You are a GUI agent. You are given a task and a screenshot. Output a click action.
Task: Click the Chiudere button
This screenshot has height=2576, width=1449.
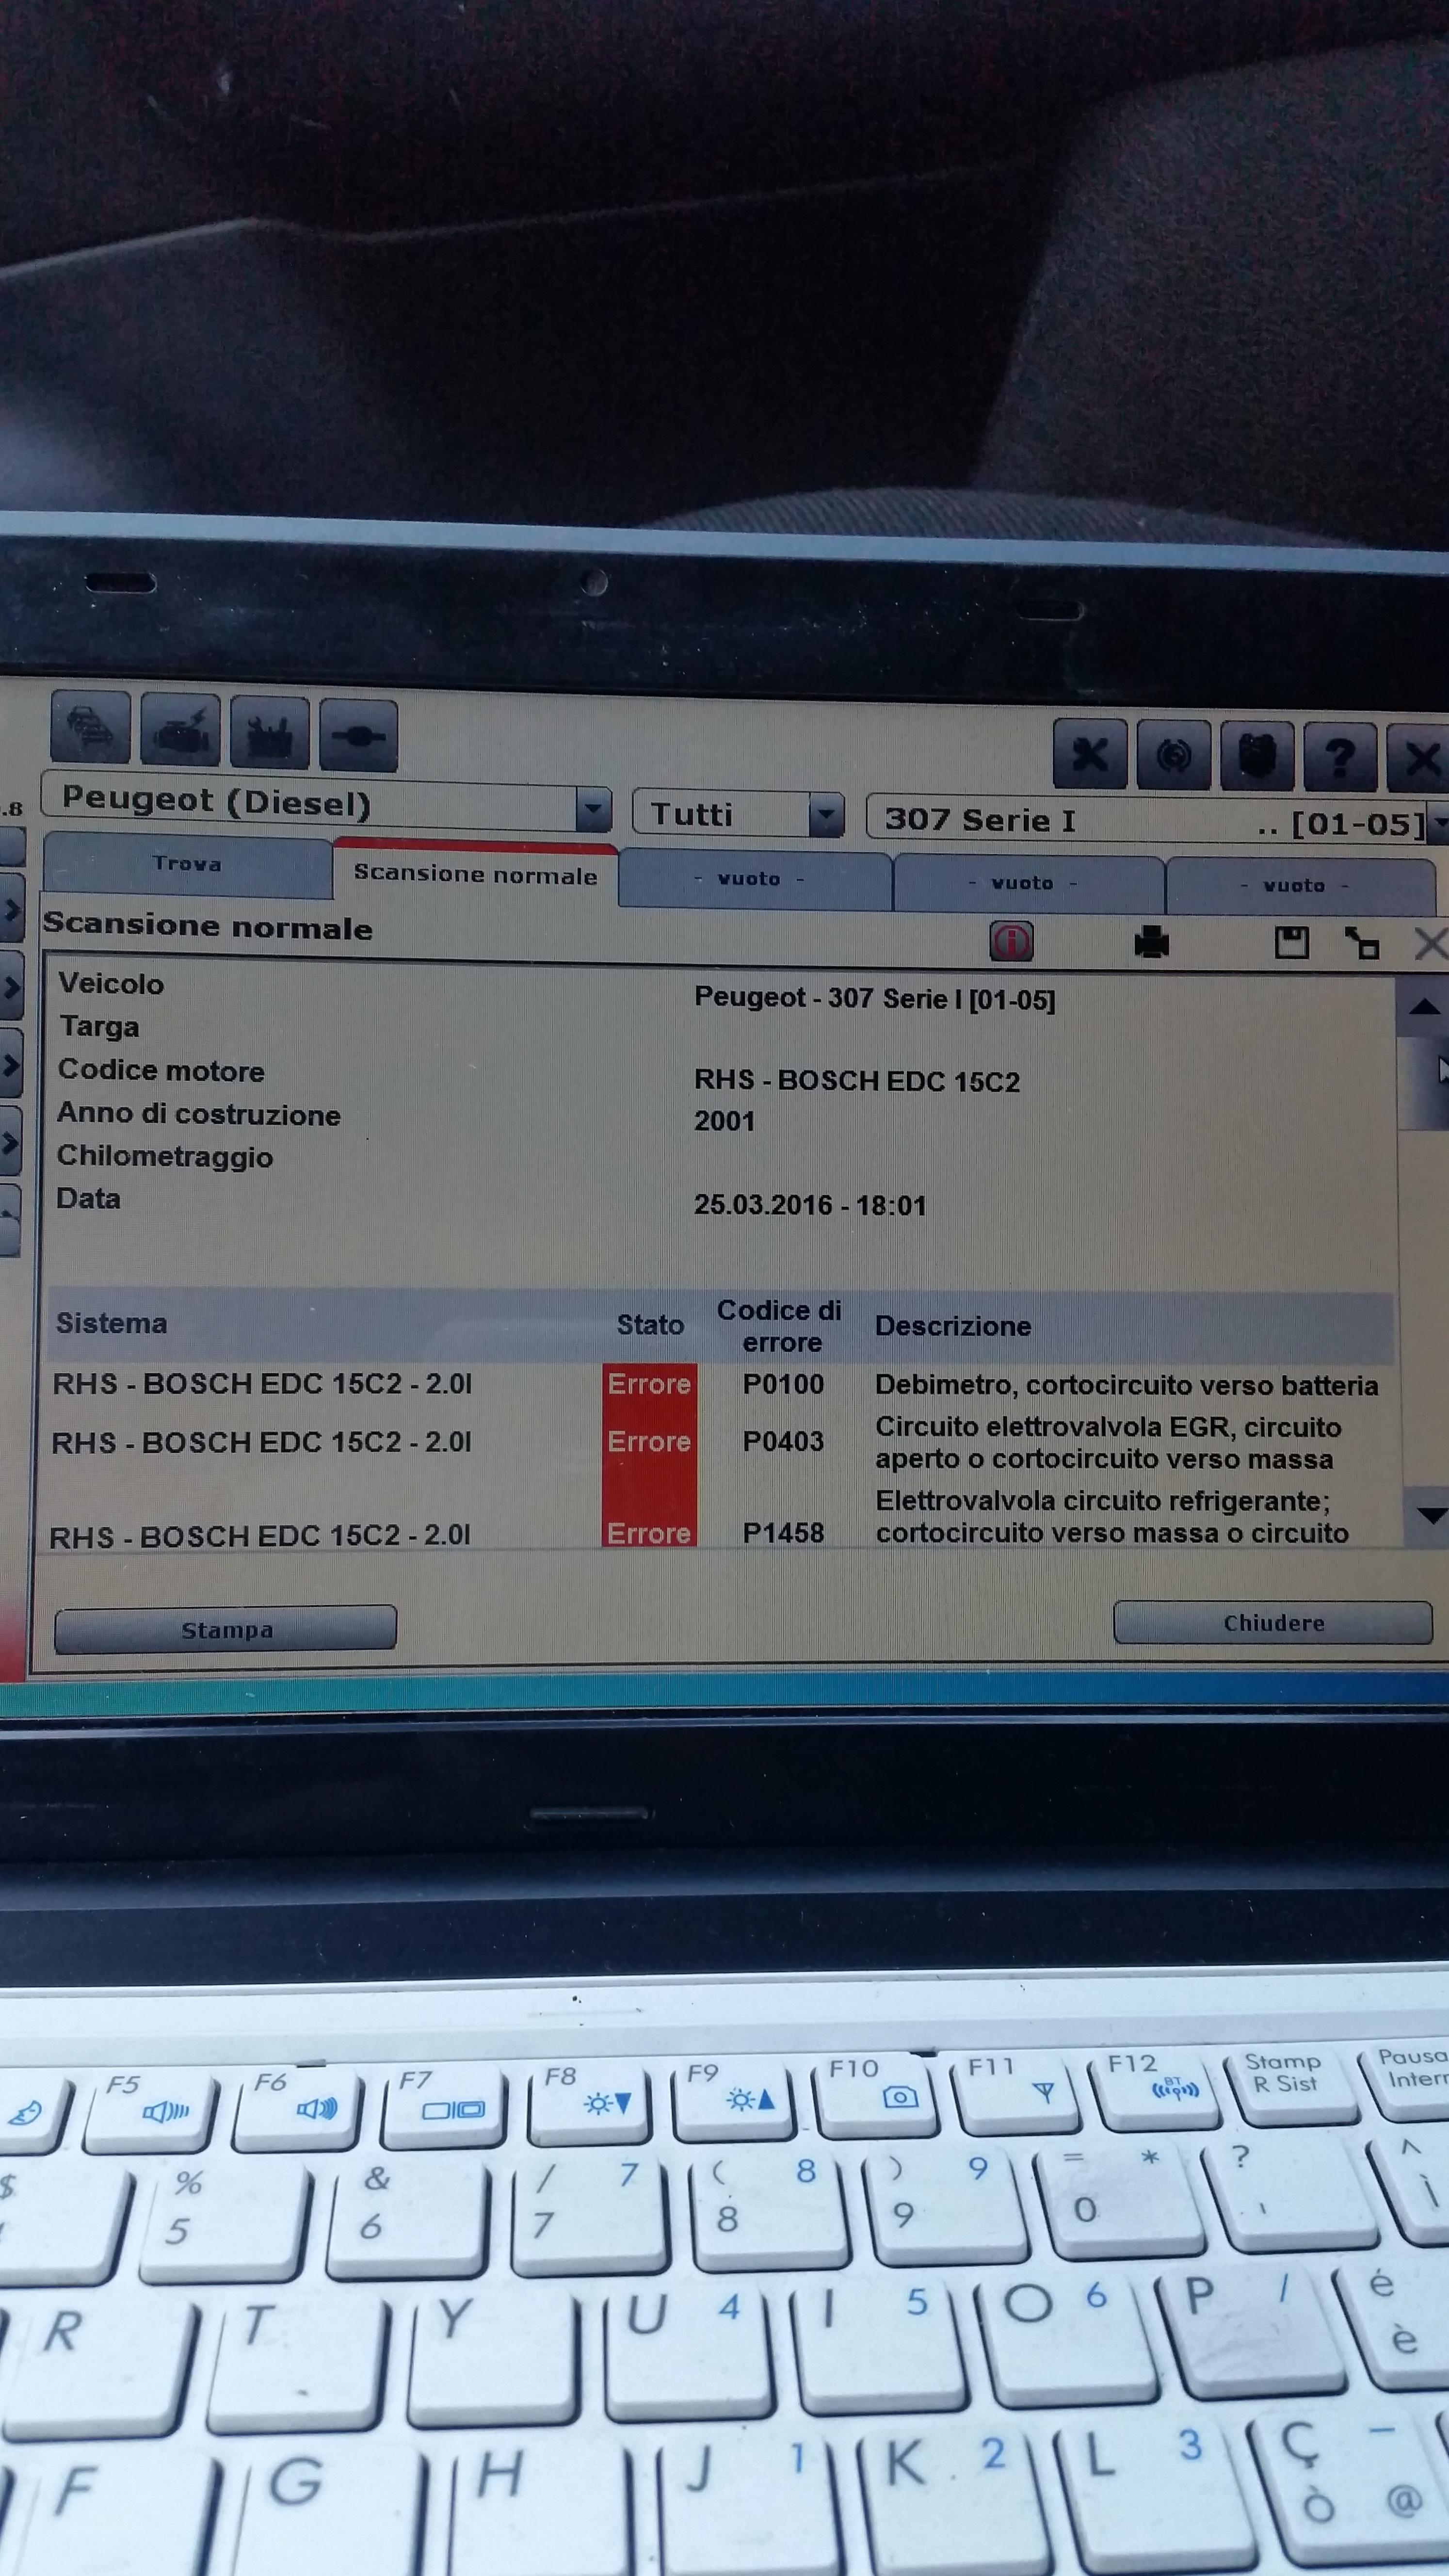[x=1273, y=1622]
